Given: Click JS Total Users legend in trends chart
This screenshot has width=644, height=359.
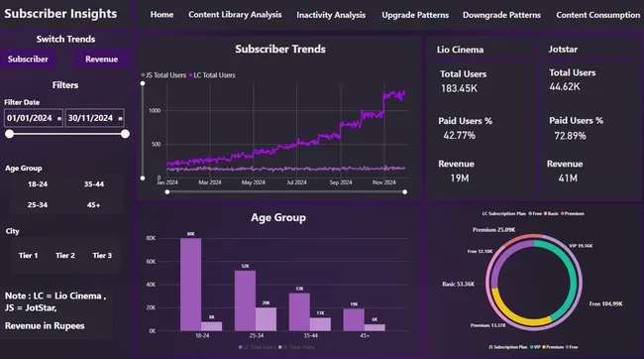Looking at the screenshot, I should coord(163,75).
